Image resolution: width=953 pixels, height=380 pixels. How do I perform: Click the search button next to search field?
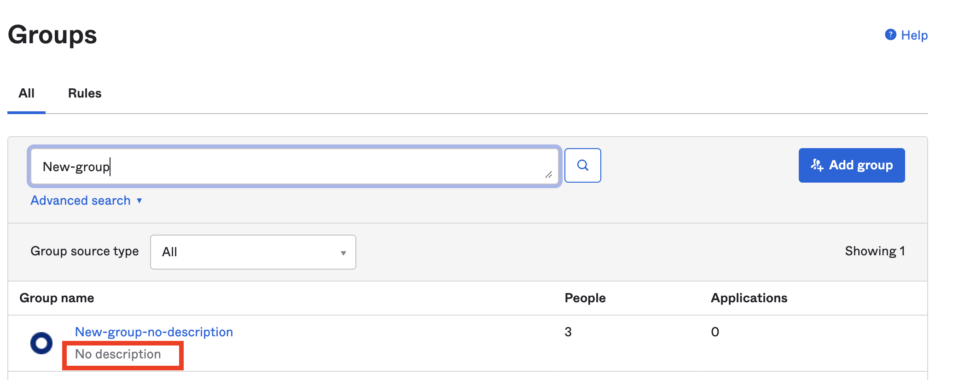coord(583,165)
